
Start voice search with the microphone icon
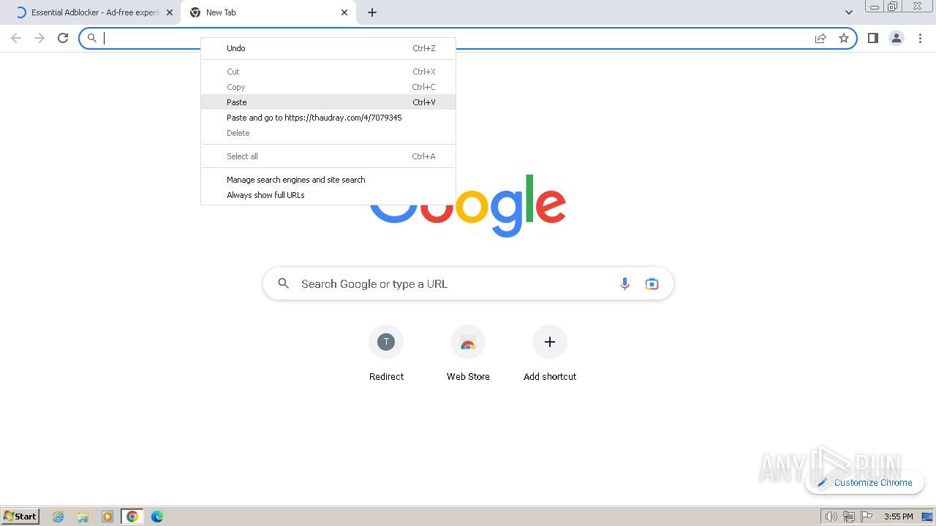click(x=624, y=284)
